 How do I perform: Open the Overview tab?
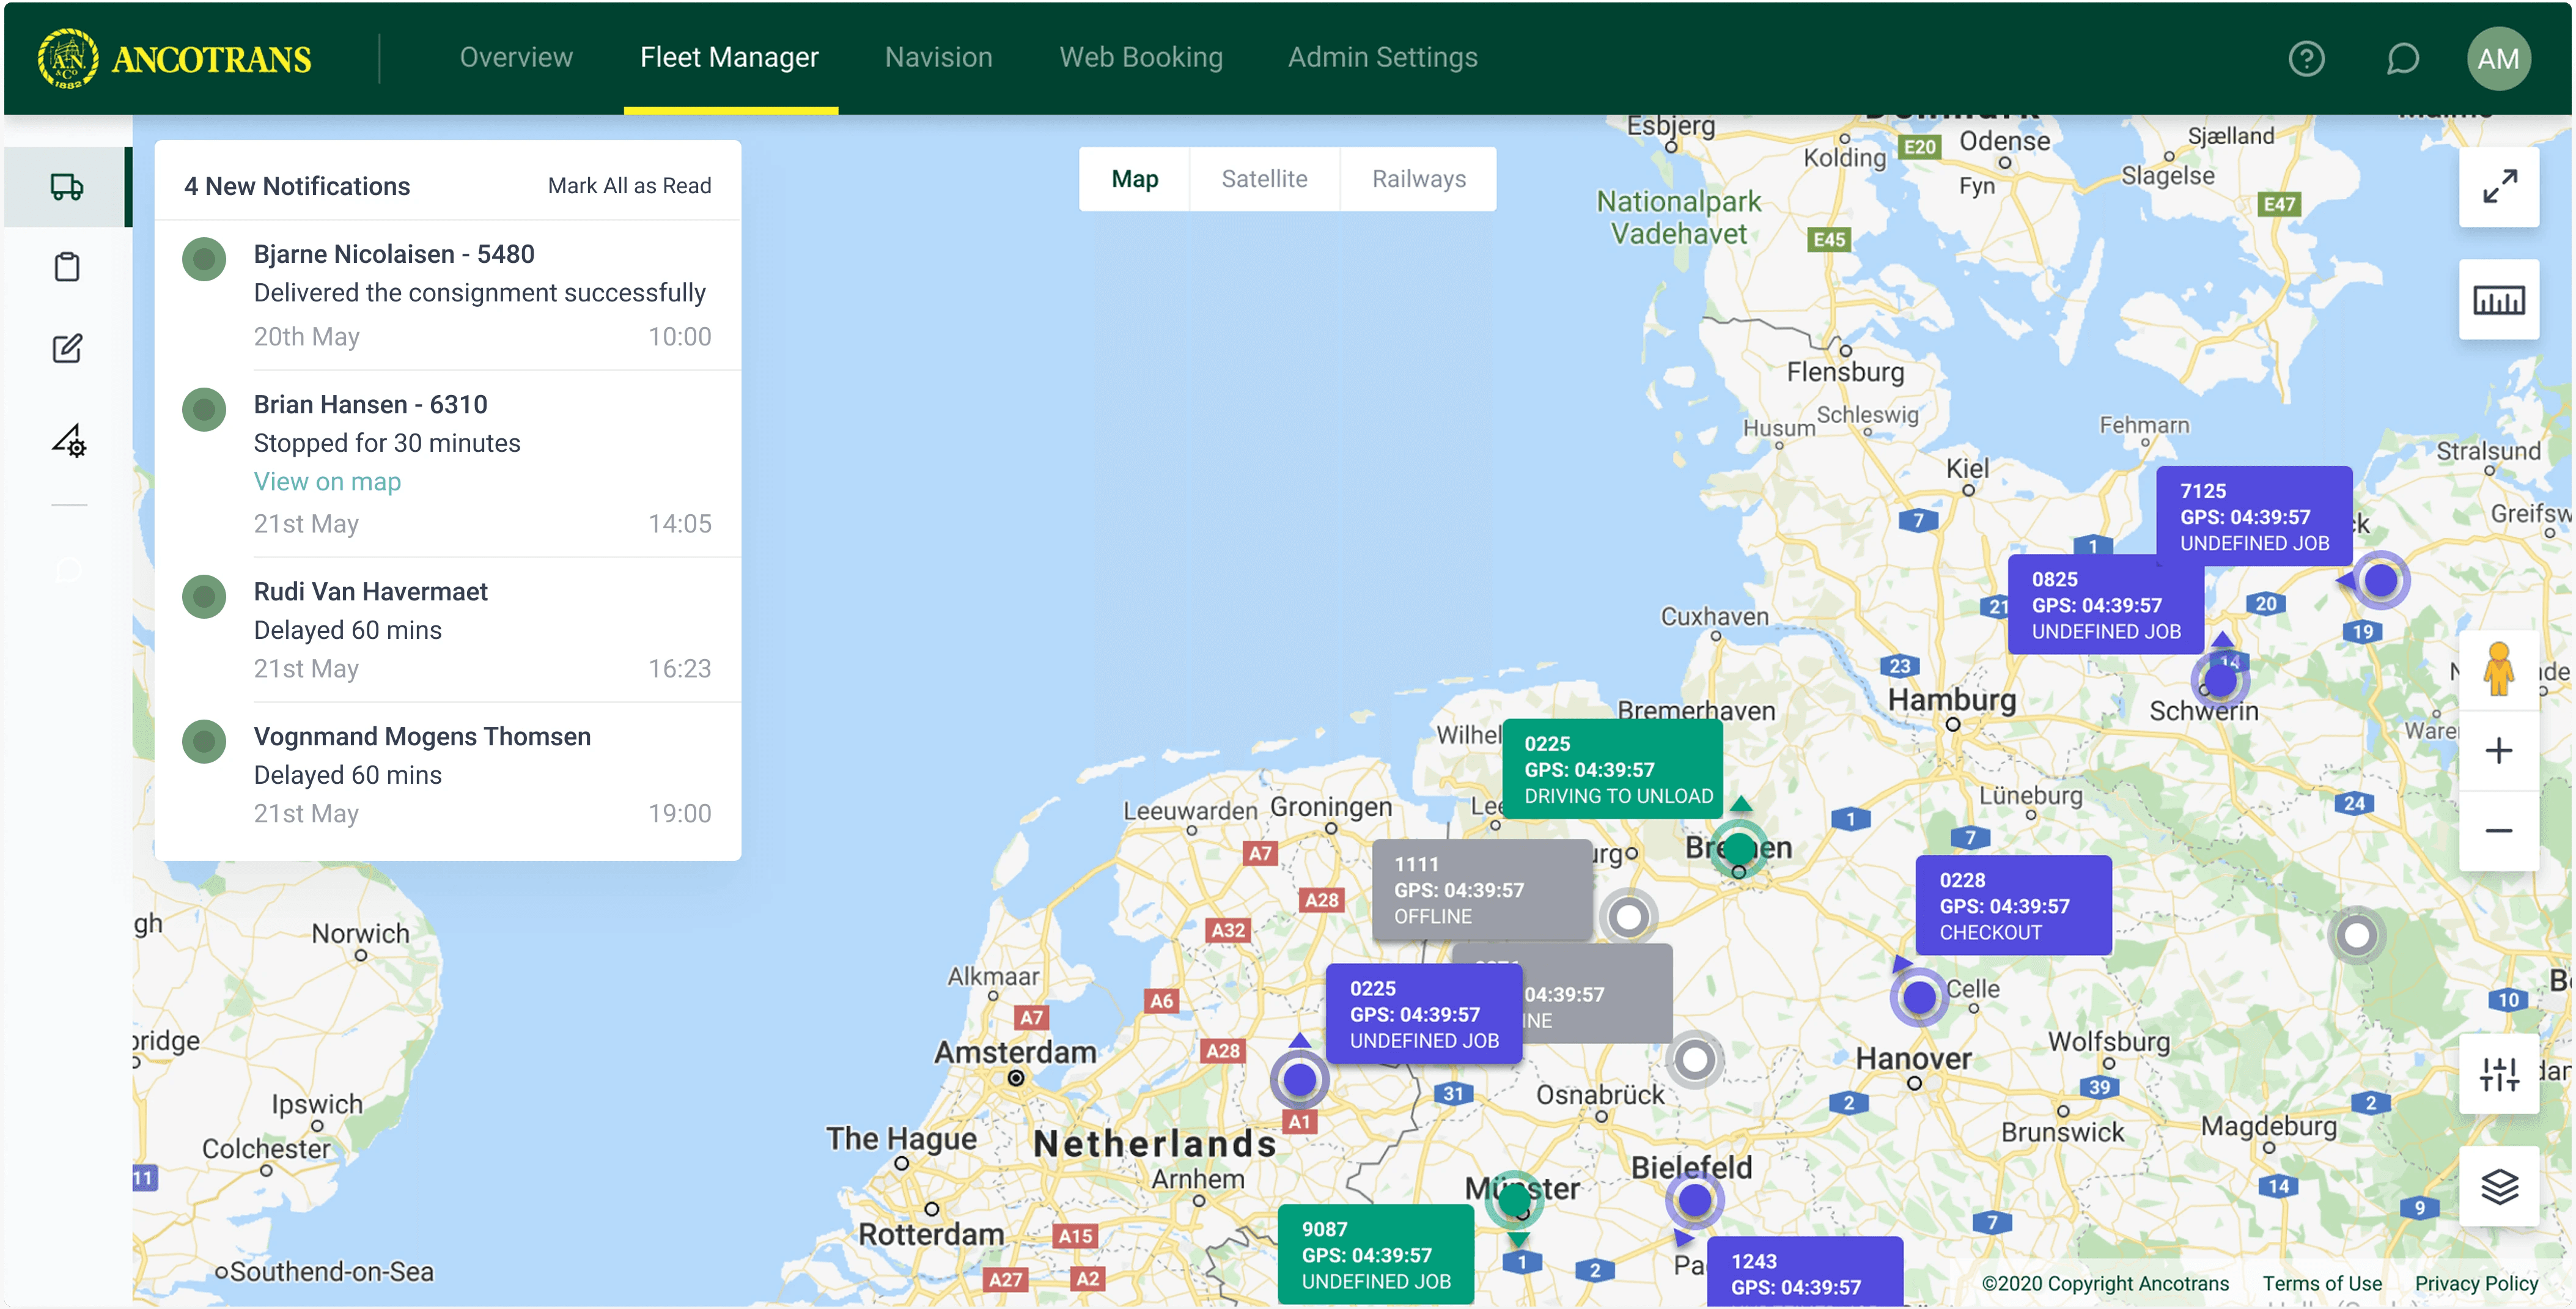click(x=516, y=57)
